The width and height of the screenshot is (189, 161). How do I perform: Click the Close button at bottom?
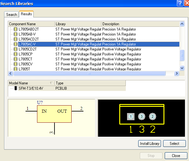pos(176,156)
